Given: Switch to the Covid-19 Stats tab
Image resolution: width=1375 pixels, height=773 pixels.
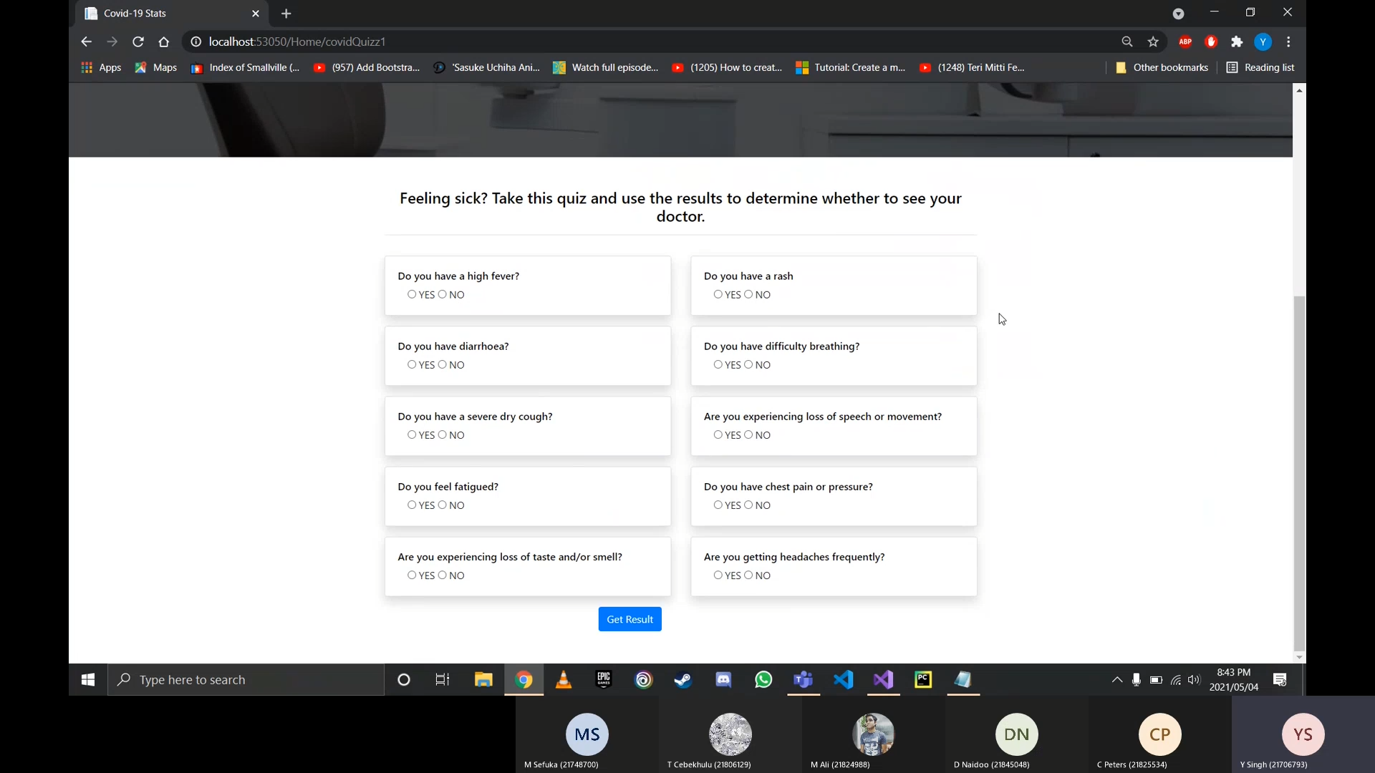Looking at the screenshot, I should point(165,14).
